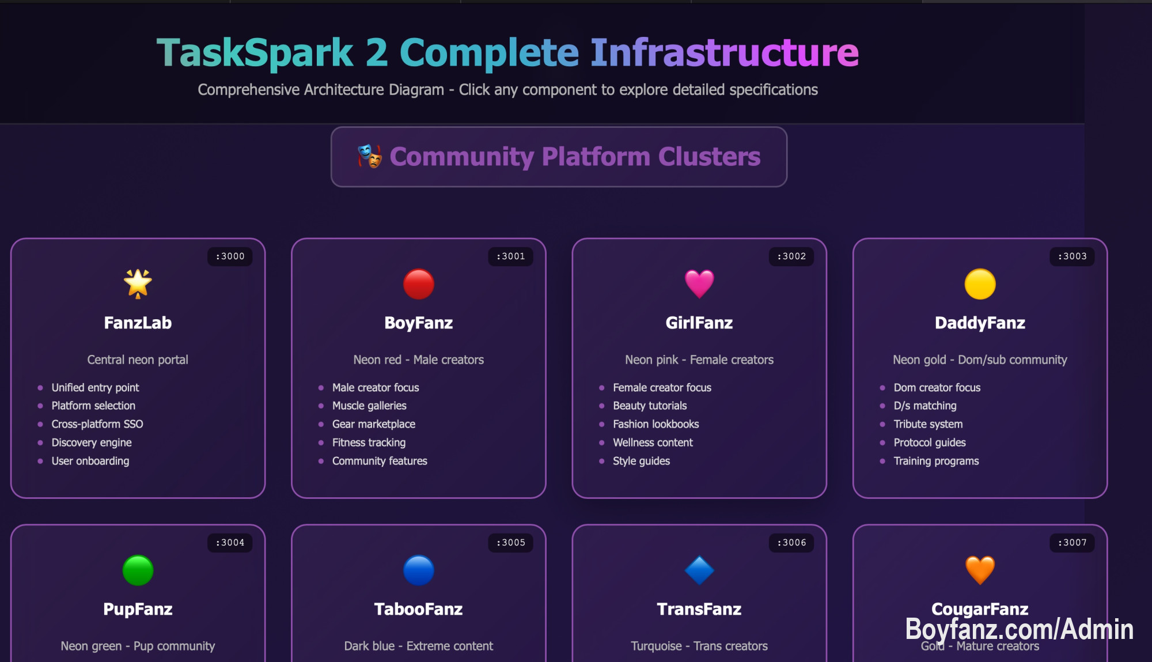Select the :3001 port badge
This screenshot has width=1152, height=662.
point(510,256)
